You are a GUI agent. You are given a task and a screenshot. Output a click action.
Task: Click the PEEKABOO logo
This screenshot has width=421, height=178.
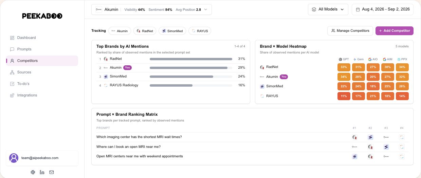point(42,16)
